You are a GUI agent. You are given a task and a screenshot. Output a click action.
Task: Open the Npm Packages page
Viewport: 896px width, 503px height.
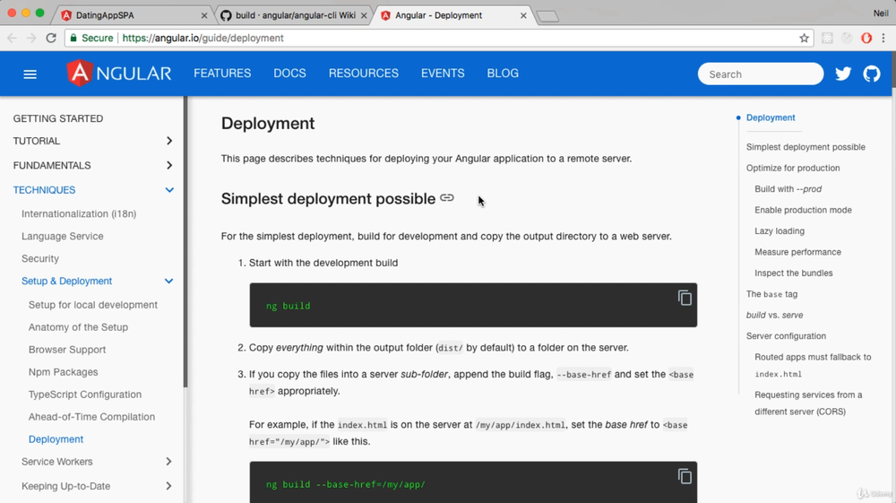click(63, 371)
